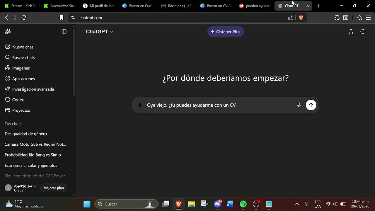Click the bookmark icon in toolbar

pos(62,18)
